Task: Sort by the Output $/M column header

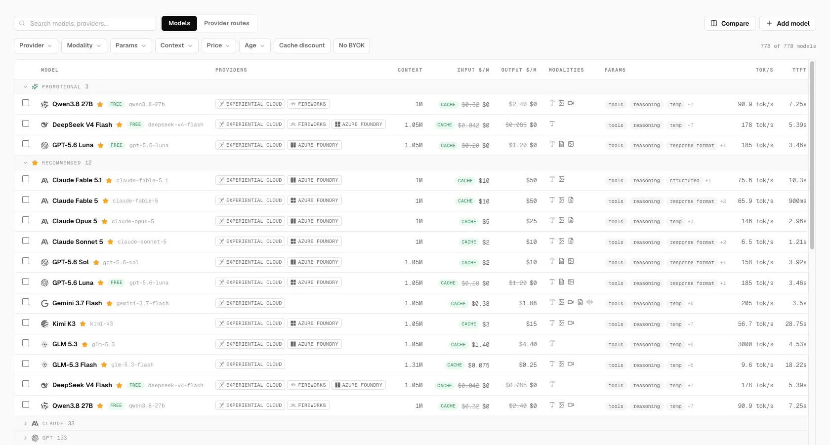Action: (x=519, y=70)
